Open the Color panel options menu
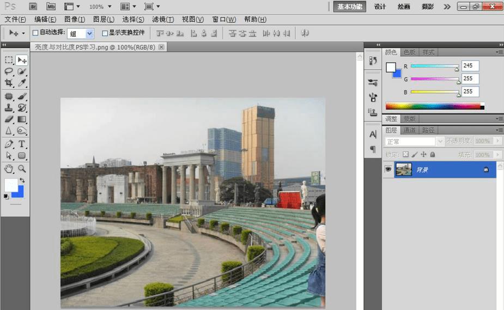This screenshot has width=504, height=310. point(499,52)
